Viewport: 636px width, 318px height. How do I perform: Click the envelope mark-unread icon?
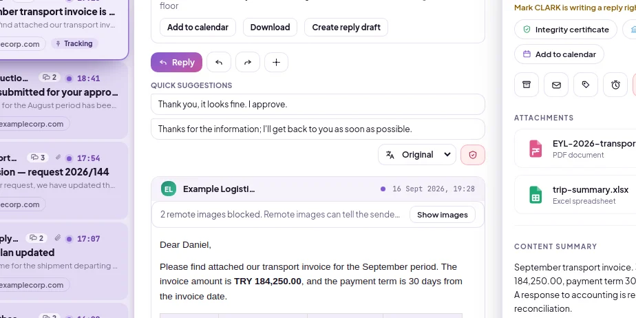(556, 85)
